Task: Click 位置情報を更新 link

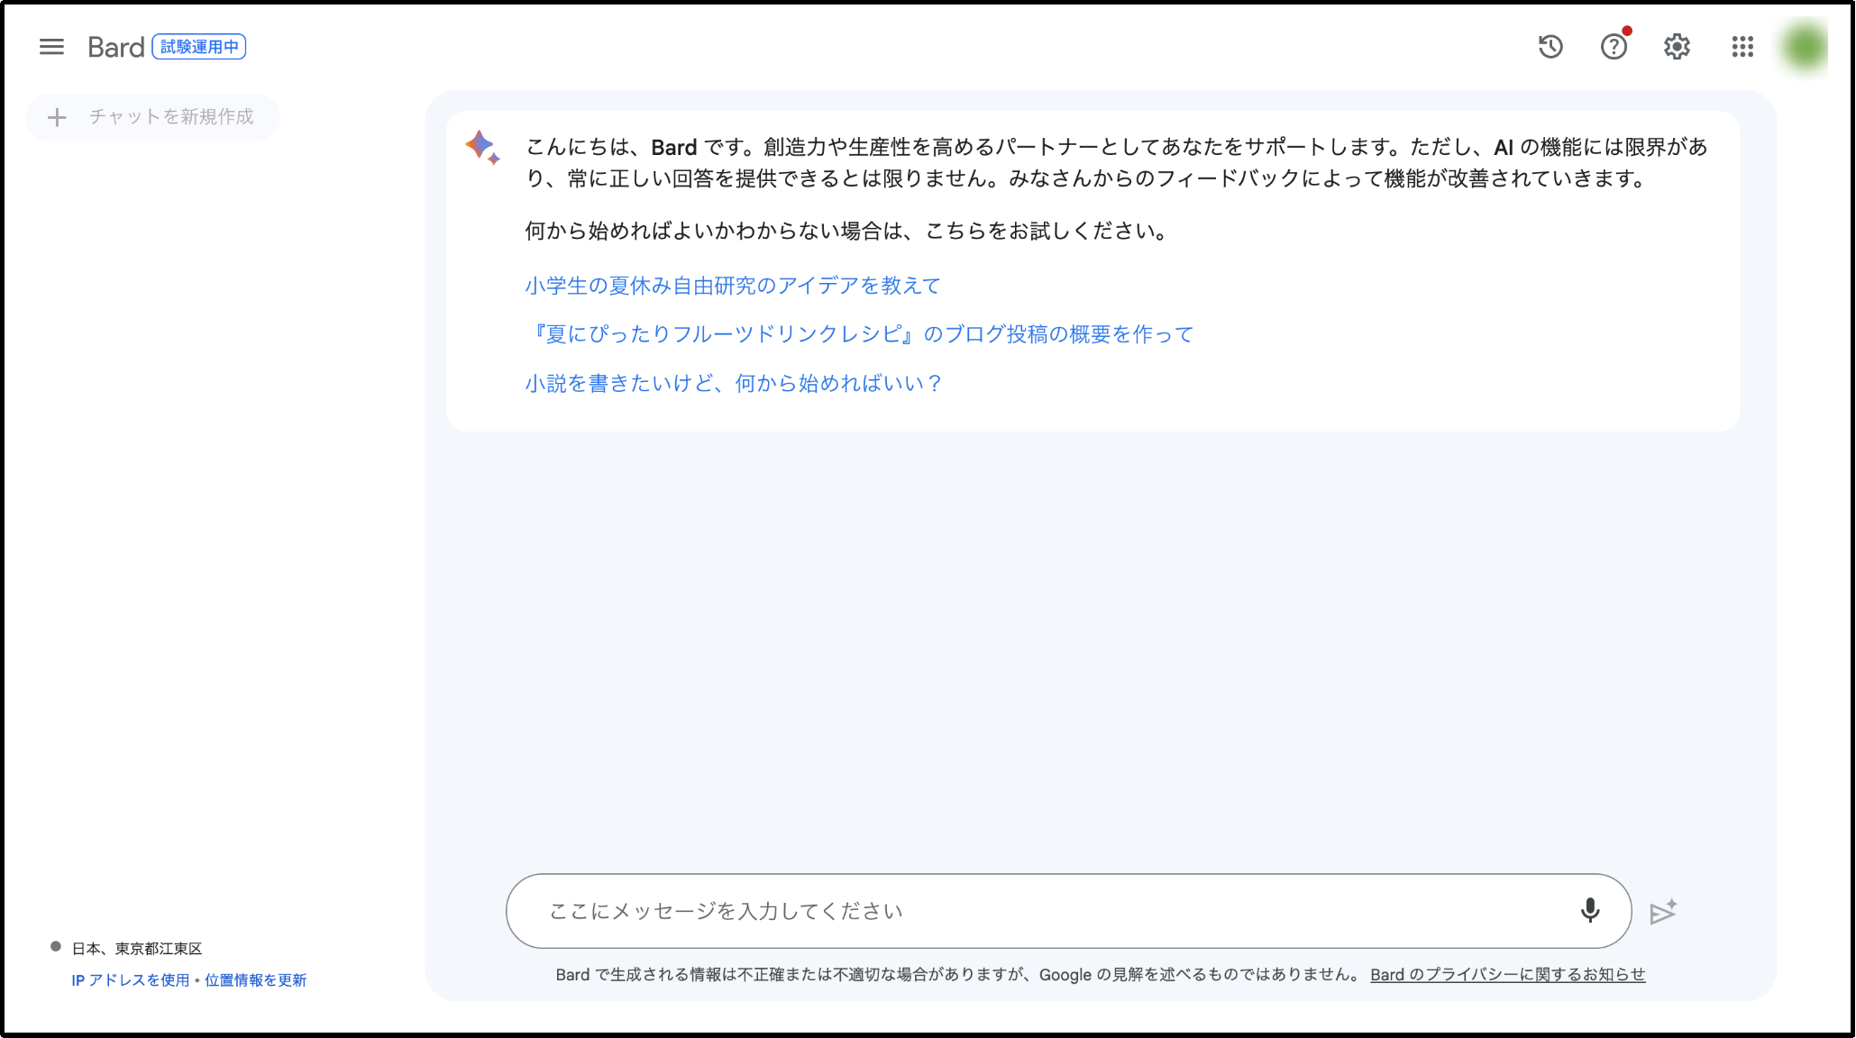Action: click(x=255, y=980)
